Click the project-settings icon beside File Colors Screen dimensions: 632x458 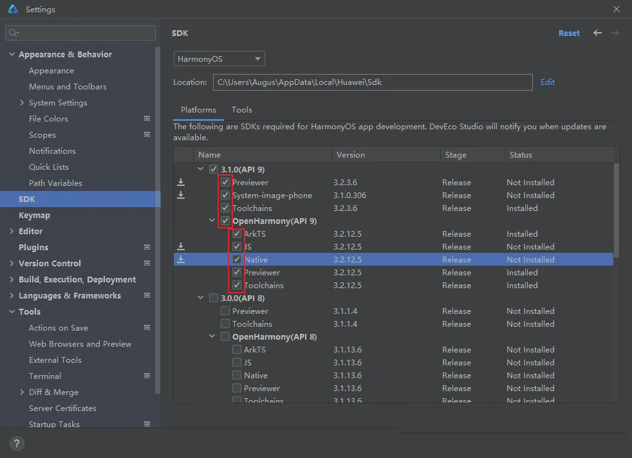pos(147,118)
